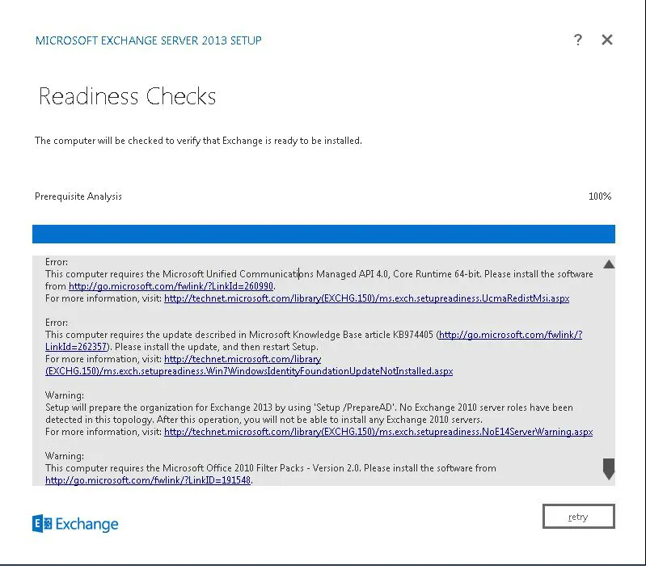
Task: Open the help question mark icon
Action: [578, 40]
